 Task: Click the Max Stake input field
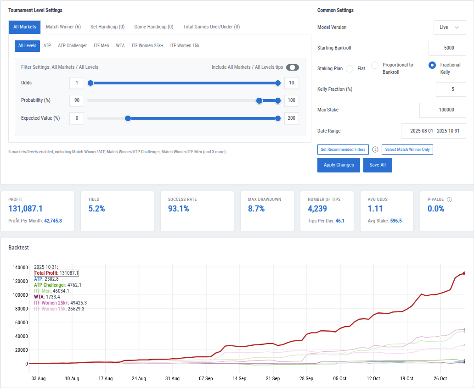pyautogui.click(x=442, y=110)
